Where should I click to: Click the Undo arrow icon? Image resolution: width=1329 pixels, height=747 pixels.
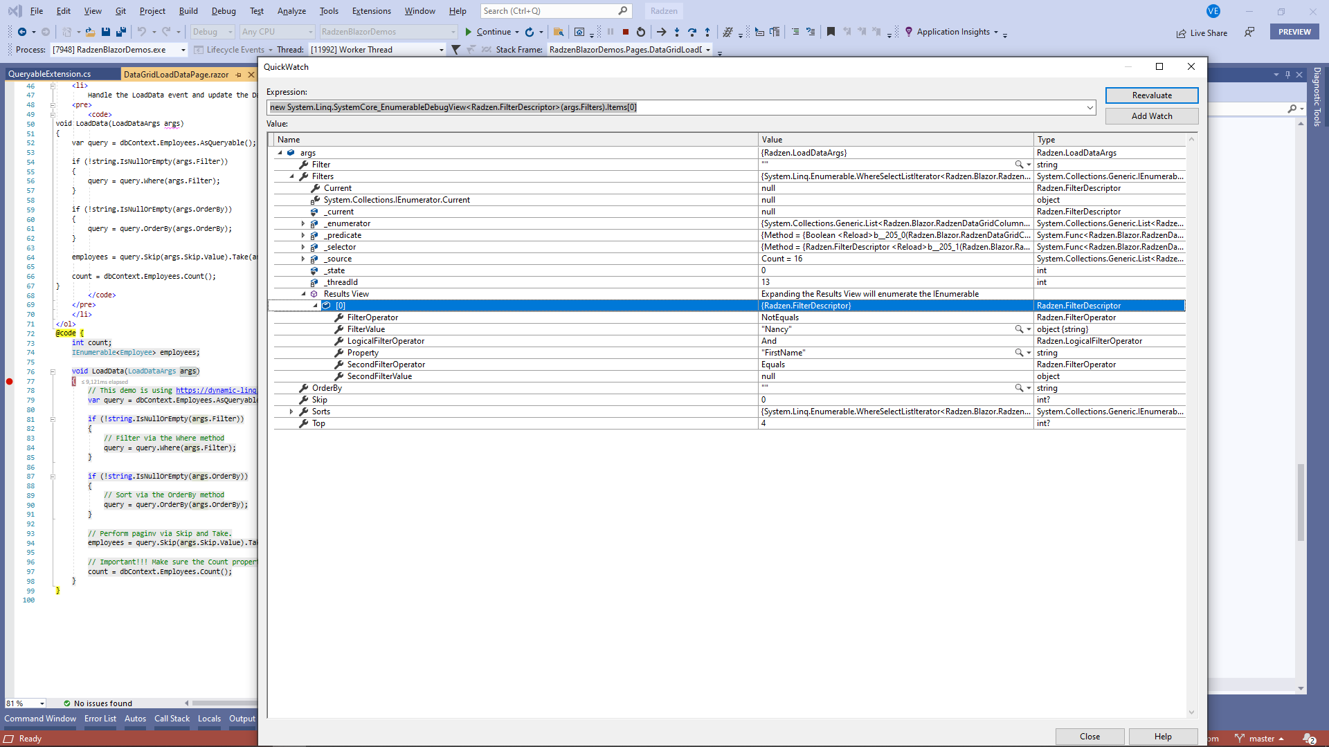click(x=141, y=32)
